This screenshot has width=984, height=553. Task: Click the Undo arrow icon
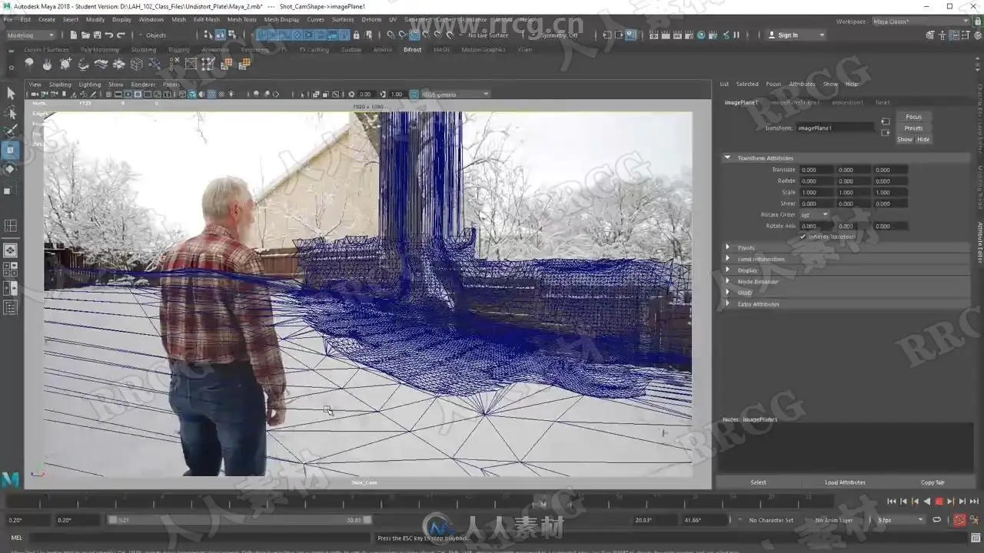pyautogui.click(x=108, y=35)
